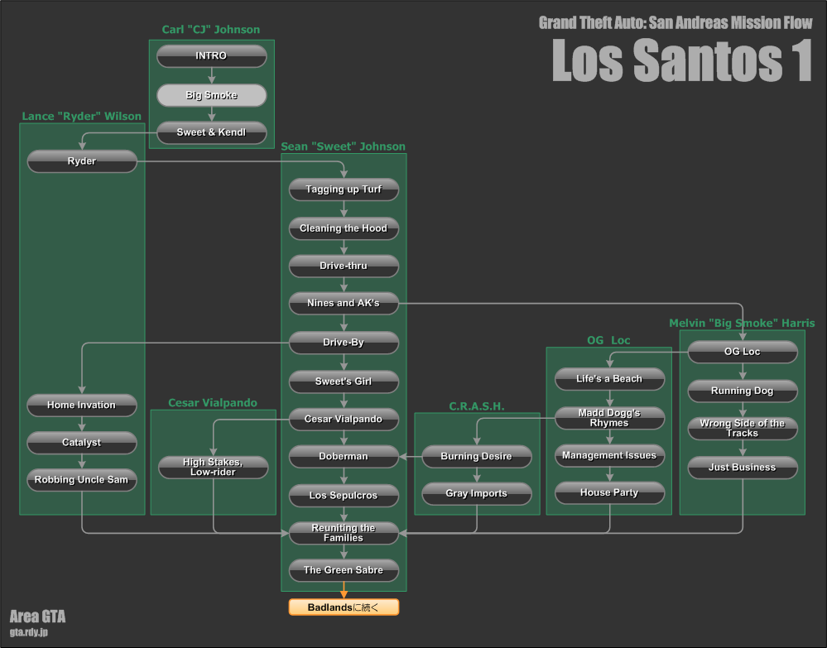Click the Sean "Sweet" Johnson group heading
The image size is (827, 648).
344,146
